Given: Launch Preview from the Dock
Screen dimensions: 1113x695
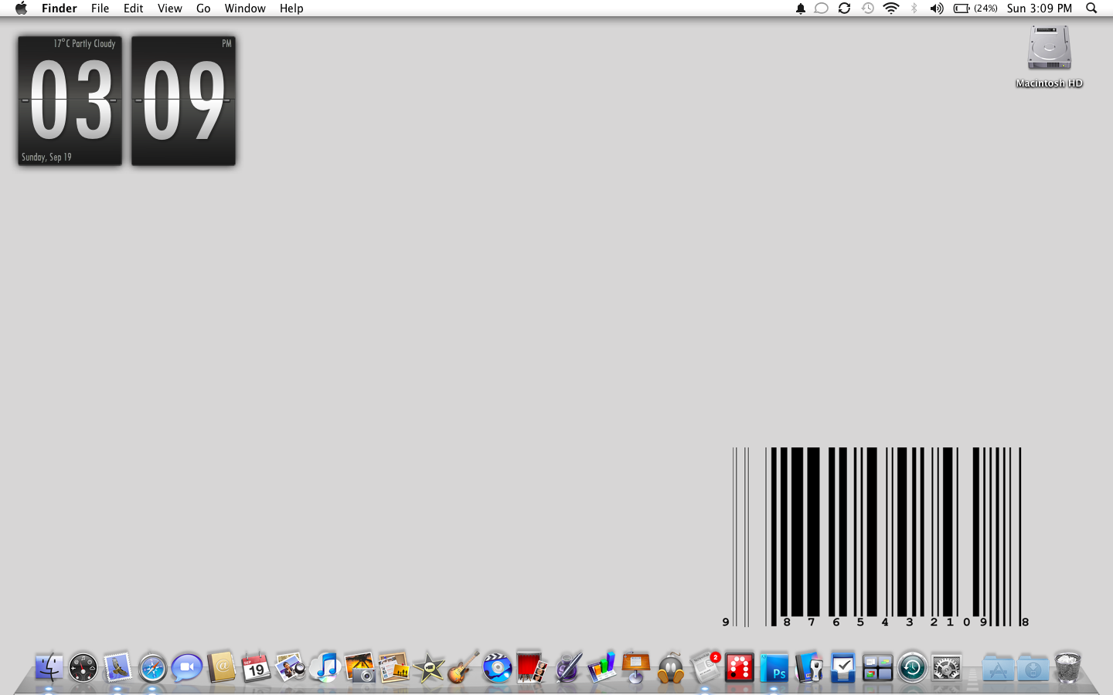Looking at the screenshot, I should point(291,667).
